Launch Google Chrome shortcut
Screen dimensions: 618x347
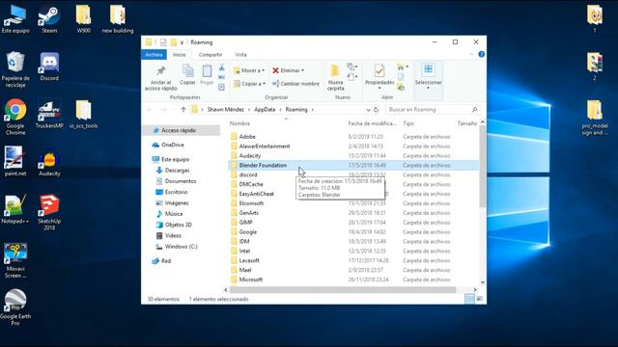point(15,117)
